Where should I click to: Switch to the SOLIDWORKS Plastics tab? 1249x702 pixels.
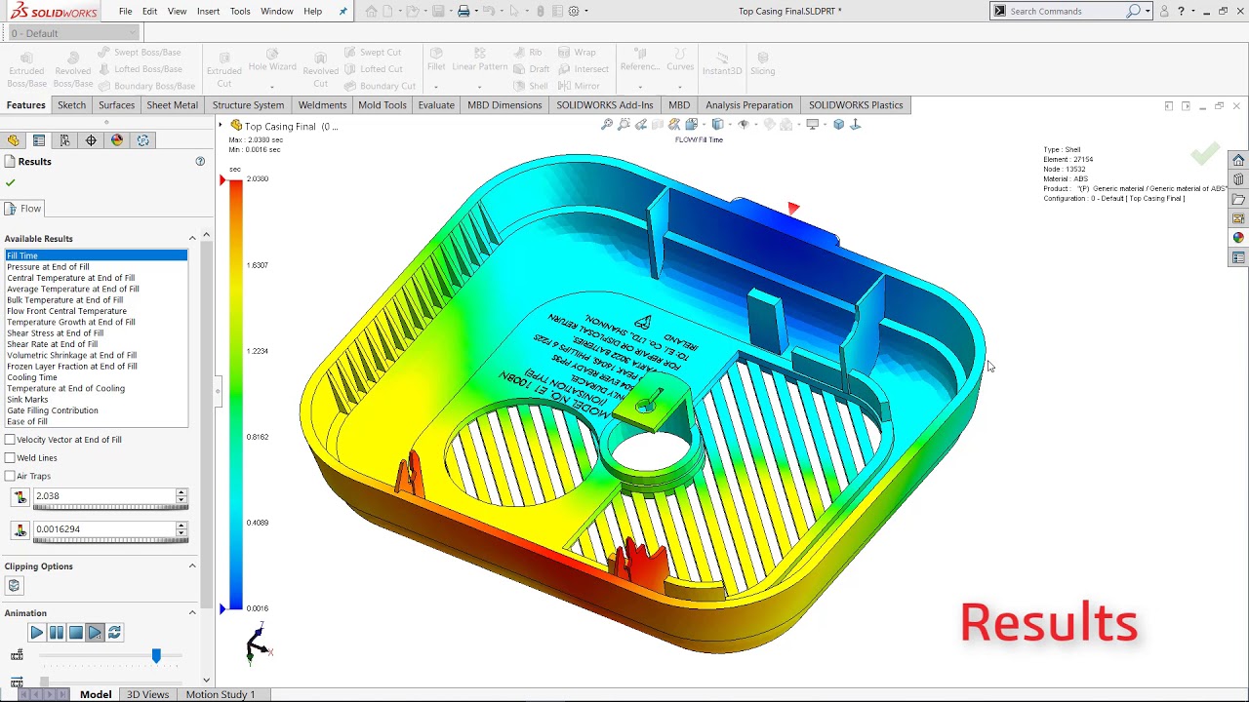[x=856, y=105]
